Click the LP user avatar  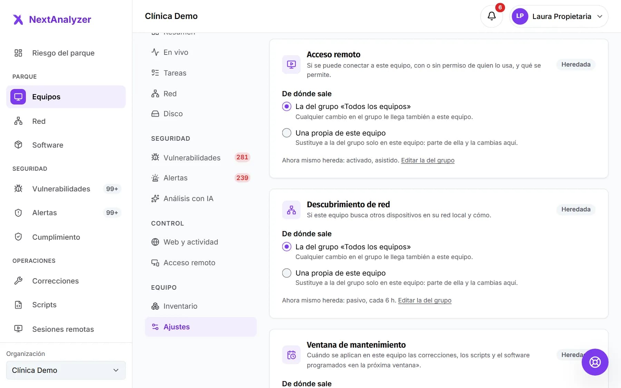520,16
